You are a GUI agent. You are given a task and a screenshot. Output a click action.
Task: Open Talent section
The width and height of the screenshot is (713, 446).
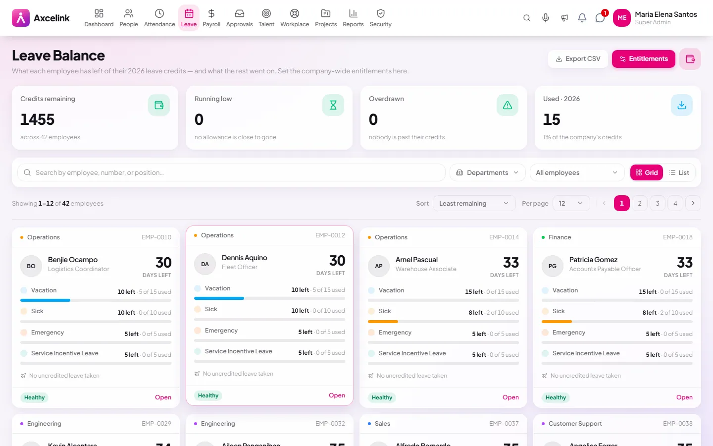tap(266, 18)
